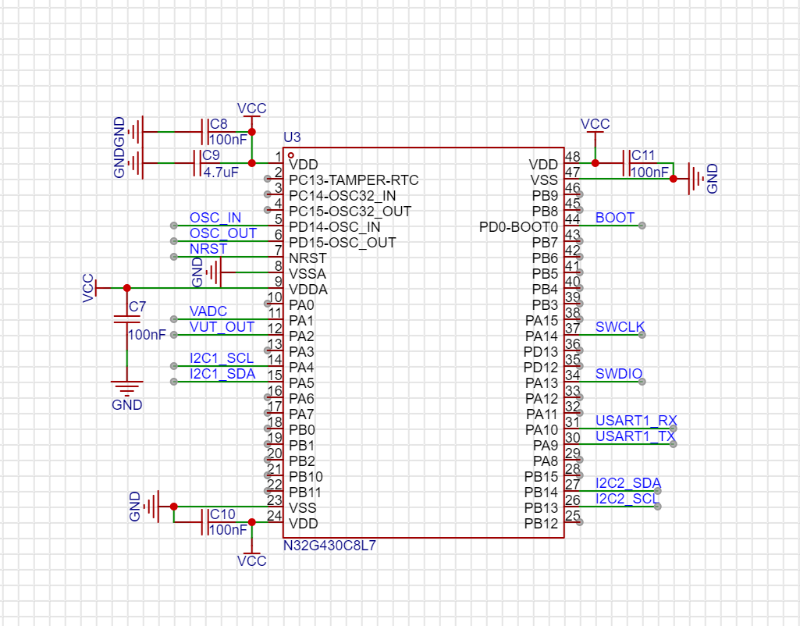This screenshot has width=800, height=626.
Task: Click GND symbol connected to VSSA pin
Action: [215, 272]
